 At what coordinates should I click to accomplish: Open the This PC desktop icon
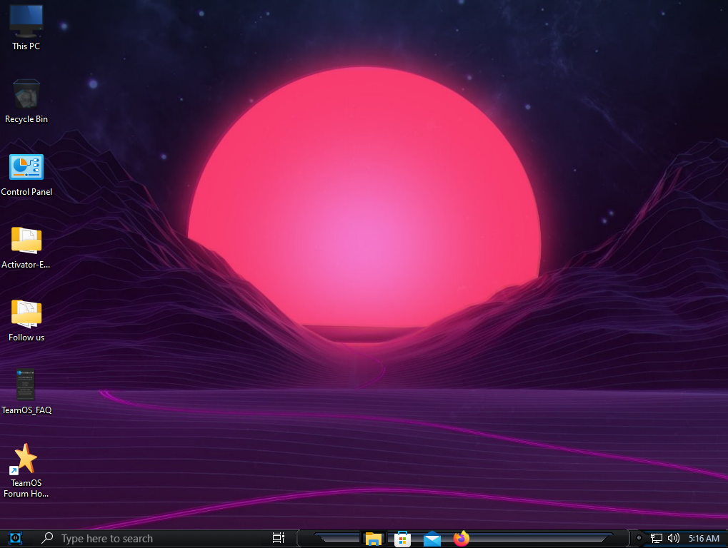[26, 21]
